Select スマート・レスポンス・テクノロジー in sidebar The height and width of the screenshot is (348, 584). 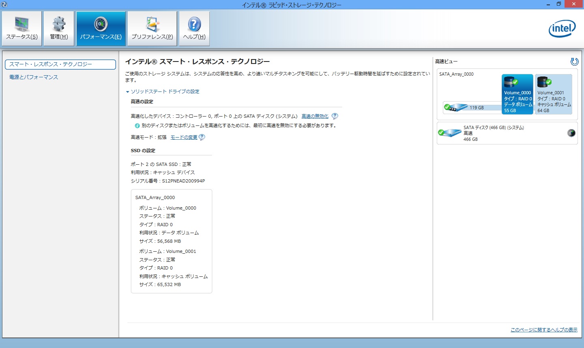(x=60, y=64)
